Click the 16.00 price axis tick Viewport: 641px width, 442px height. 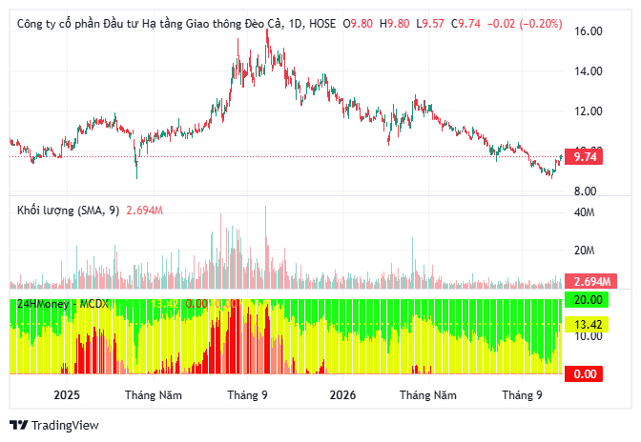click(589, 31)
